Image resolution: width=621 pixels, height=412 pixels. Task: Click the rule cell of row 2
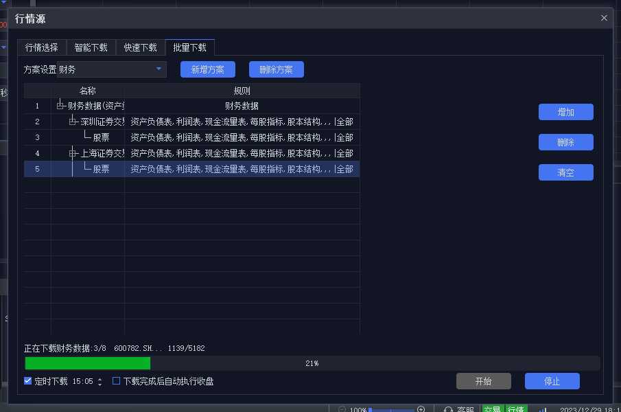point(242,122)
